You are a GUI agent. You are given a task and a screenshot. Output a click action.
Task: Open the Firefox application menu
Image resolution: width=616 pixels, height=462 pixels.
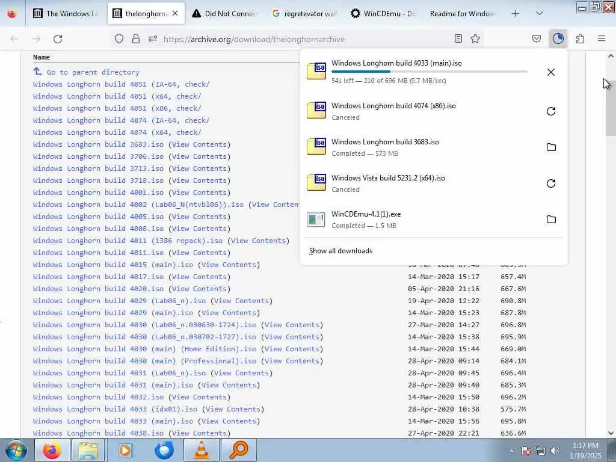coord(602,38)
